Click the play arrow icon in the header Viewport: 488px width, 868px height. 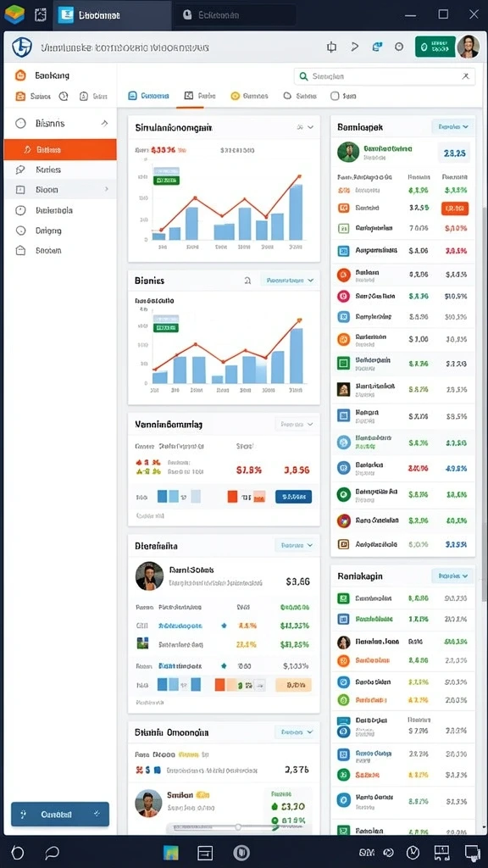355,47
